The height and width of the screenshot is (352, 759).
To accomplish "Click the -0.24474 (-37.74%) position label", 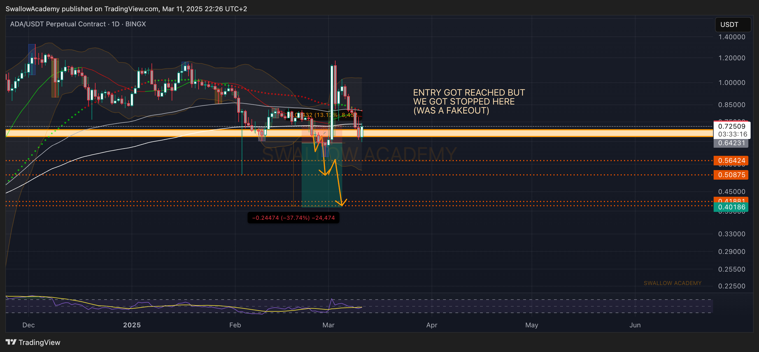I will [x=294, y=218].
